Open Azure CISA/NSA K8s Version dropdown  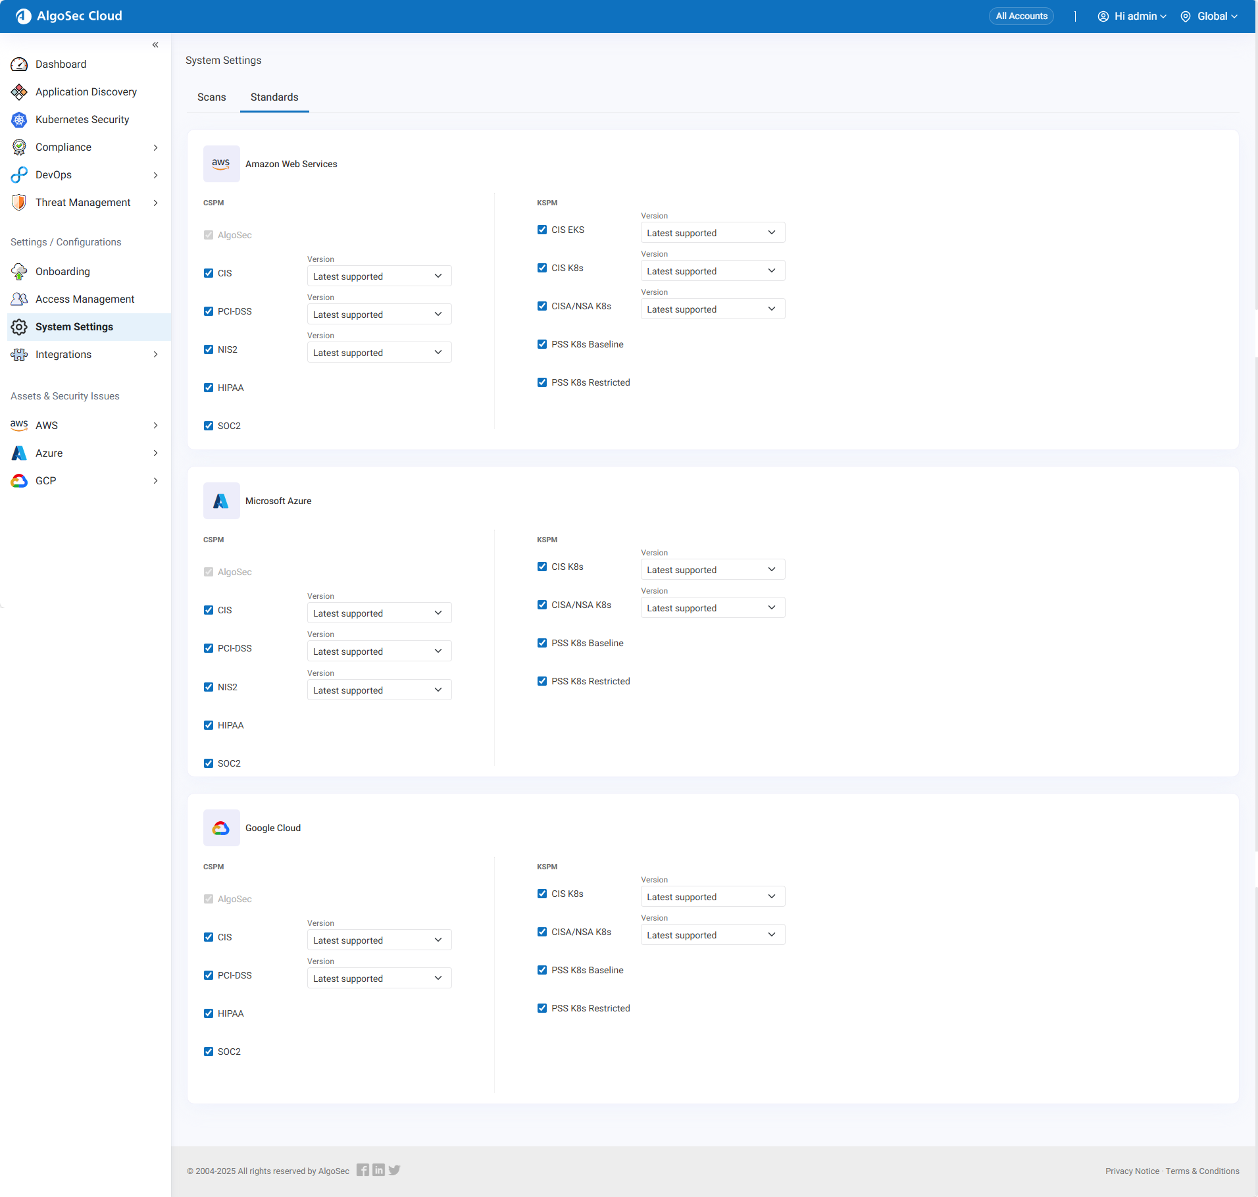[713, 608]
